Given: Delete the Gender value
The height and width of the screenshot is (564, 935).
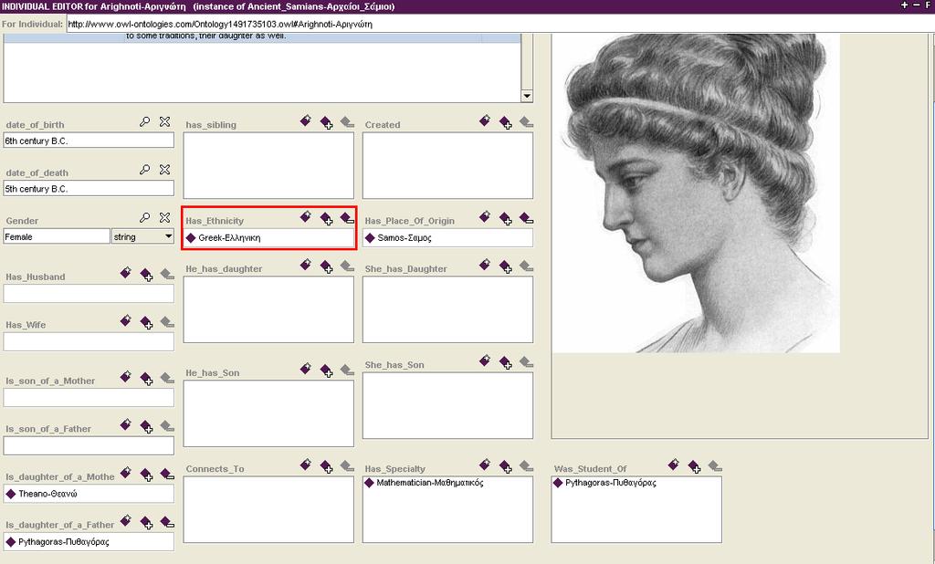Looking at the screenshot, I should (164, 217).
